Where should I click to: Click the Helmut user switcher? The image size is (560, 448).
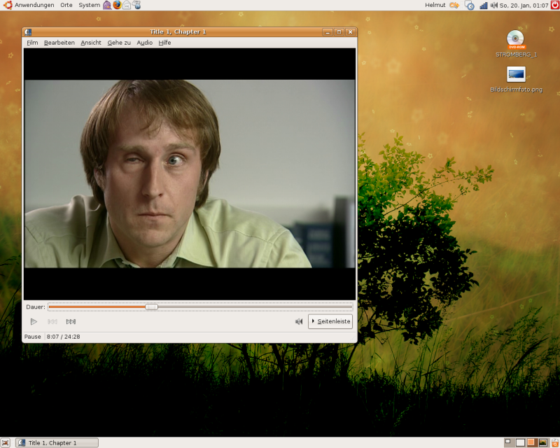click(435, 5)
